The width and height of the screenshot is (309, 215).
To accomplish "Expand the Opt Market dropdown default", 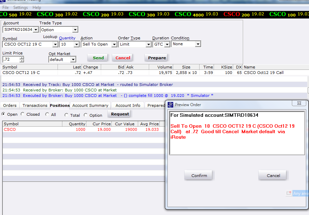I will (x=73, y=60).
